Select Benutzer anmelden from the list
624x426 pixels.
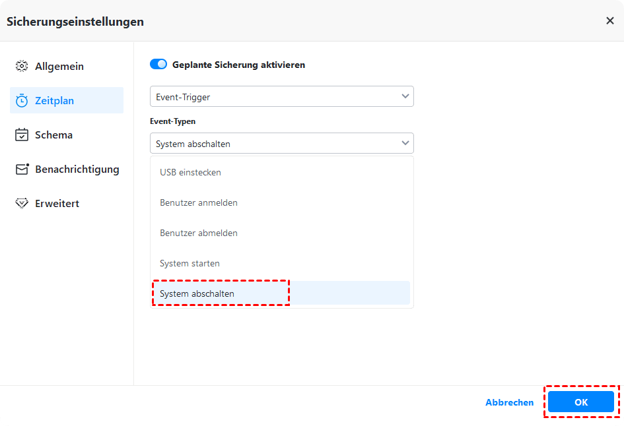199,203
